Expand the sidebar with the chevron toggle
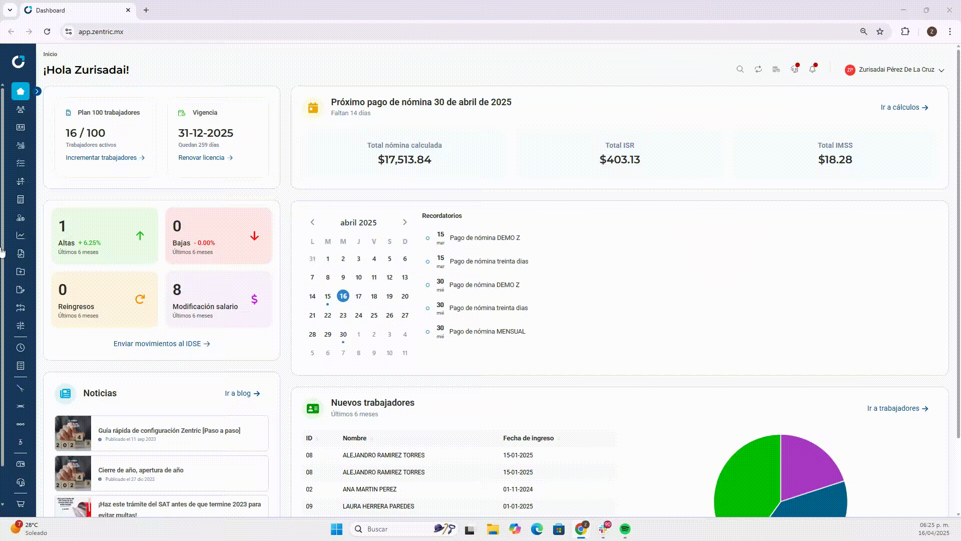The image size is (961, 541). click(38, 91)
